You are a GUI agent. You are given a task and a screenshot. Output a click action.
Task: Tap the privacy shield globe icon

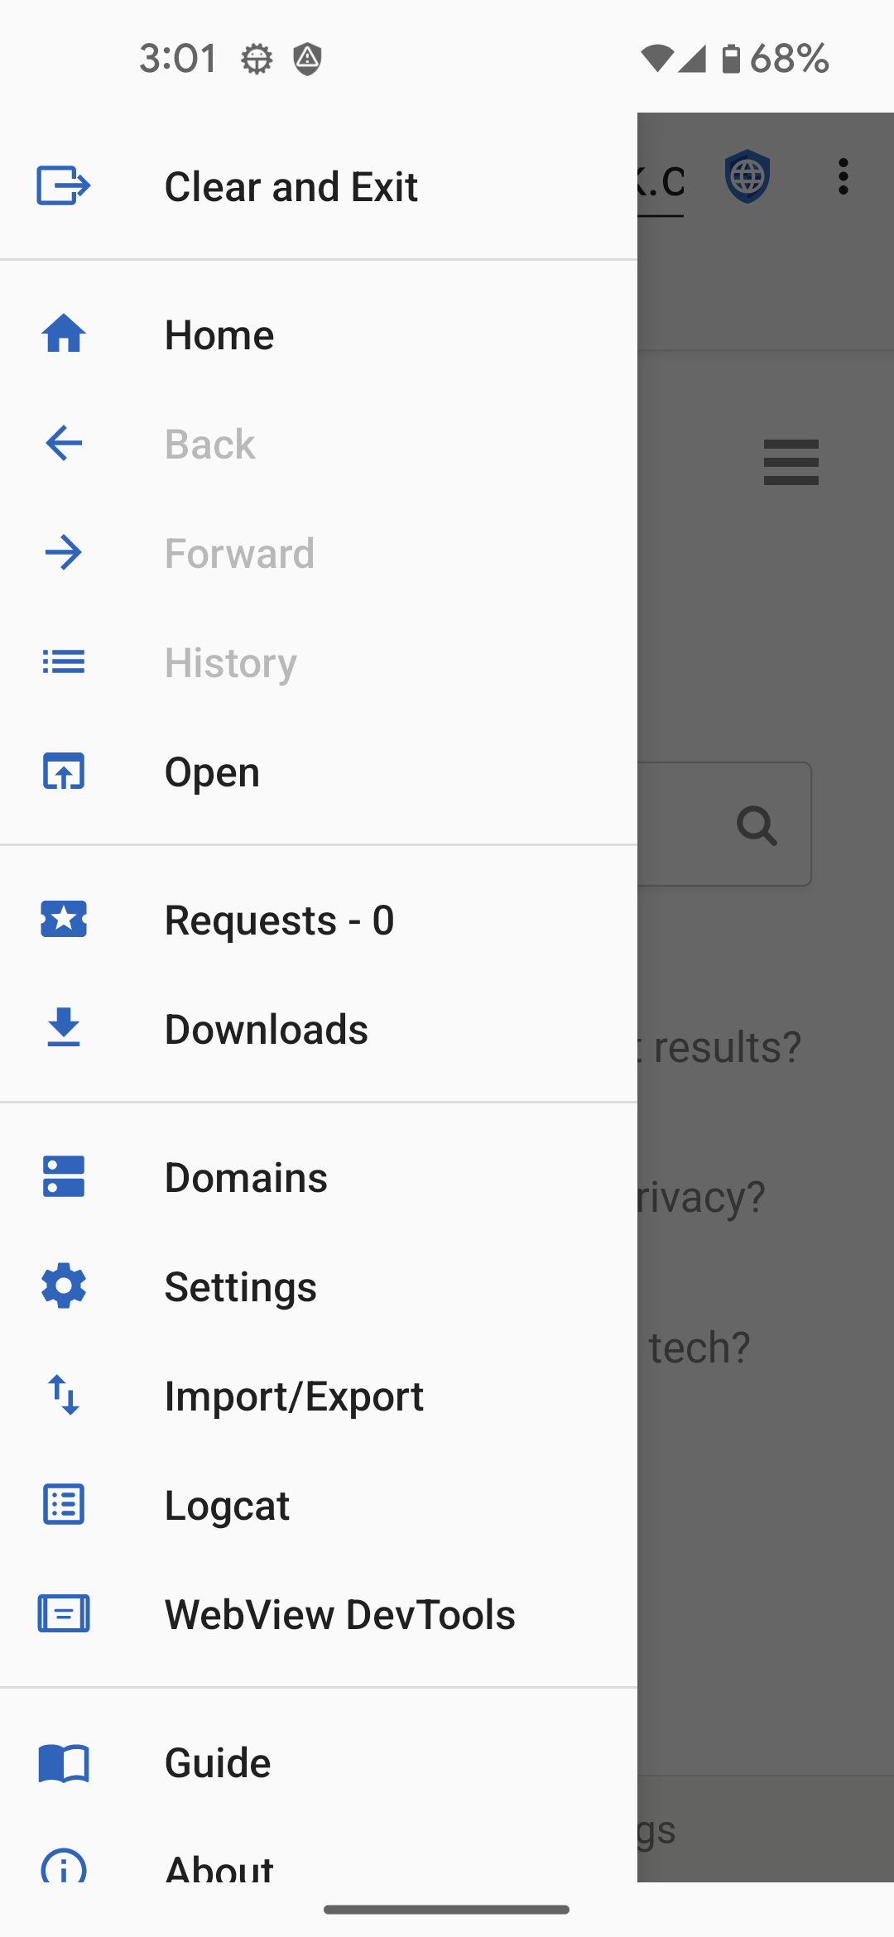(x=747, y=176)
